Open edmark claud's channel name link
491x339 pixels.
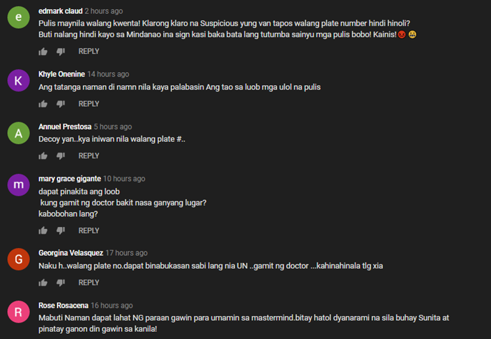coord(60,11)
